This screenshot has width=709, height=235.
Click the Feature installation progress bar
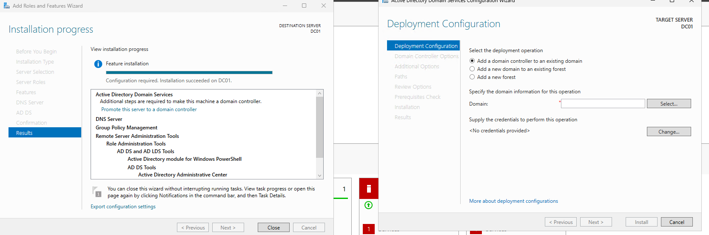(x=189, y=73)
